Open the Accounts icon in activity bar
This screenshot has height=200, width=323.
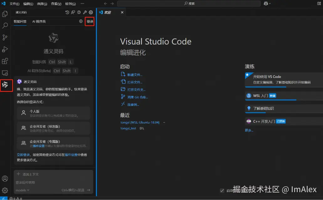coord(5,179)
